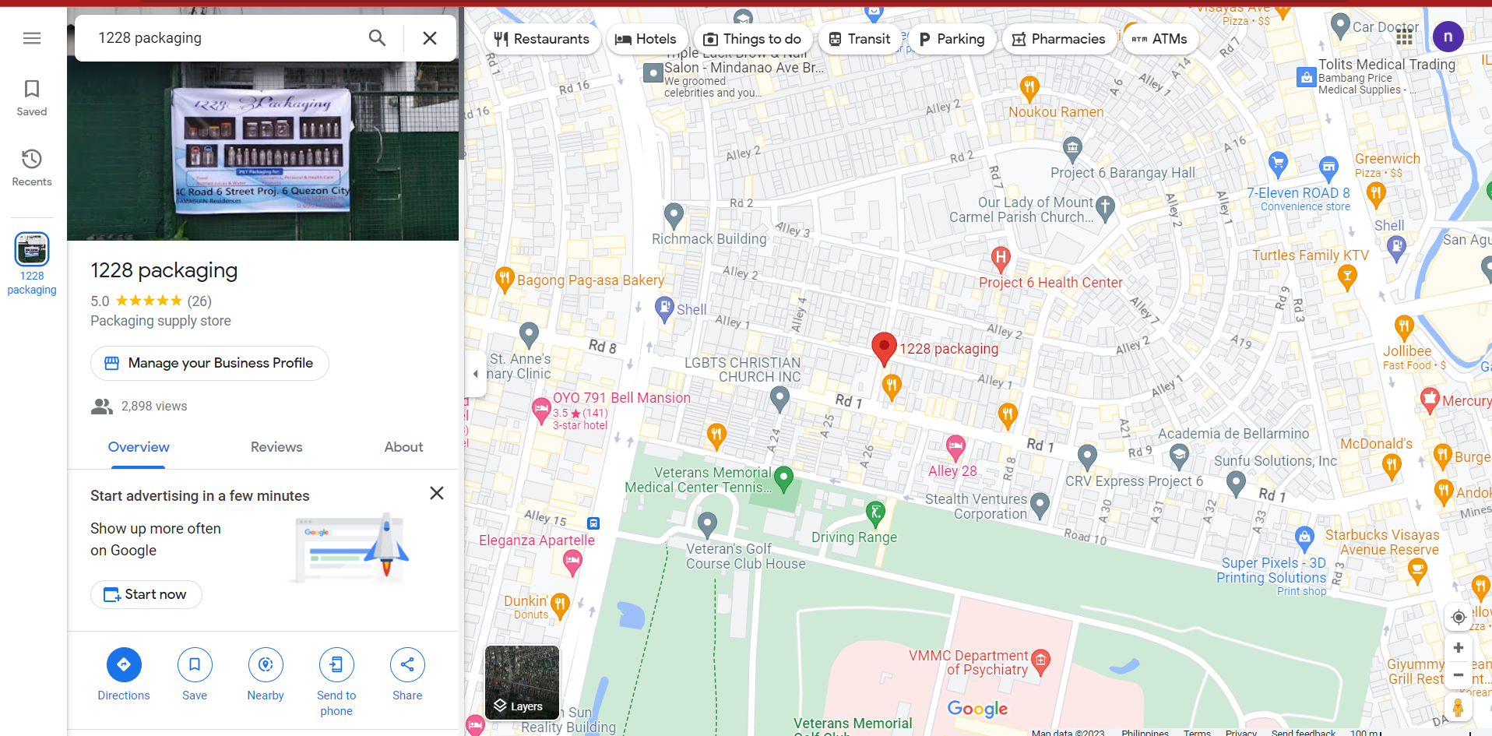Filter map by Transit
The height and width of the screenshot is (736, 1492).
(x=859, y=39)
